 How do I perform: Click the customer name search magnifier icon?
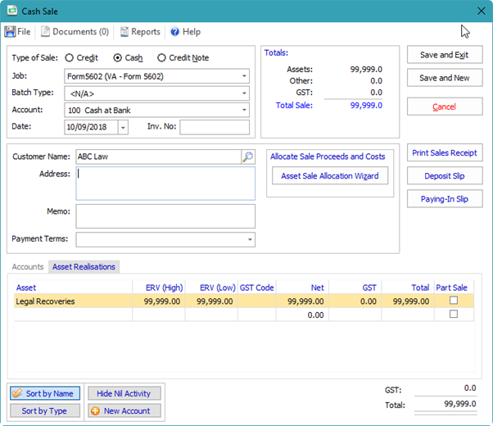click(247, 157)
